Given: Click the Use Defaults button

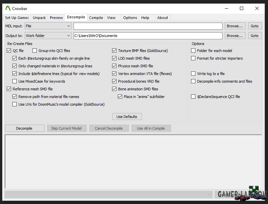Looking at the screenshot, I should tap(127, 117).
